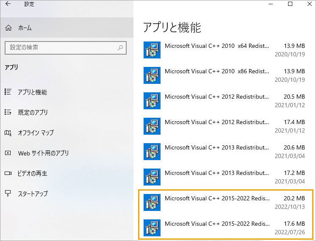Click the Home house icon
This screenshot has height=241, width=316.
coord(8,28)
